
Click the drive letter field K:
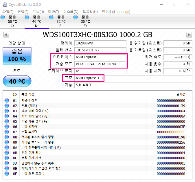click(x=100, y=71)
